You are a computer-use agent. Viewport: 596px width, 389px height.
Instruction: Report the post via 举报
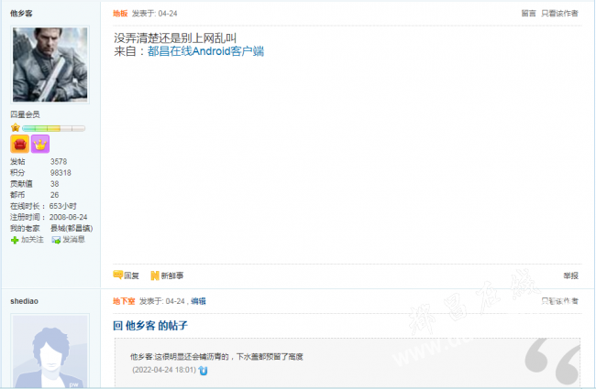(x=570, y=276)
